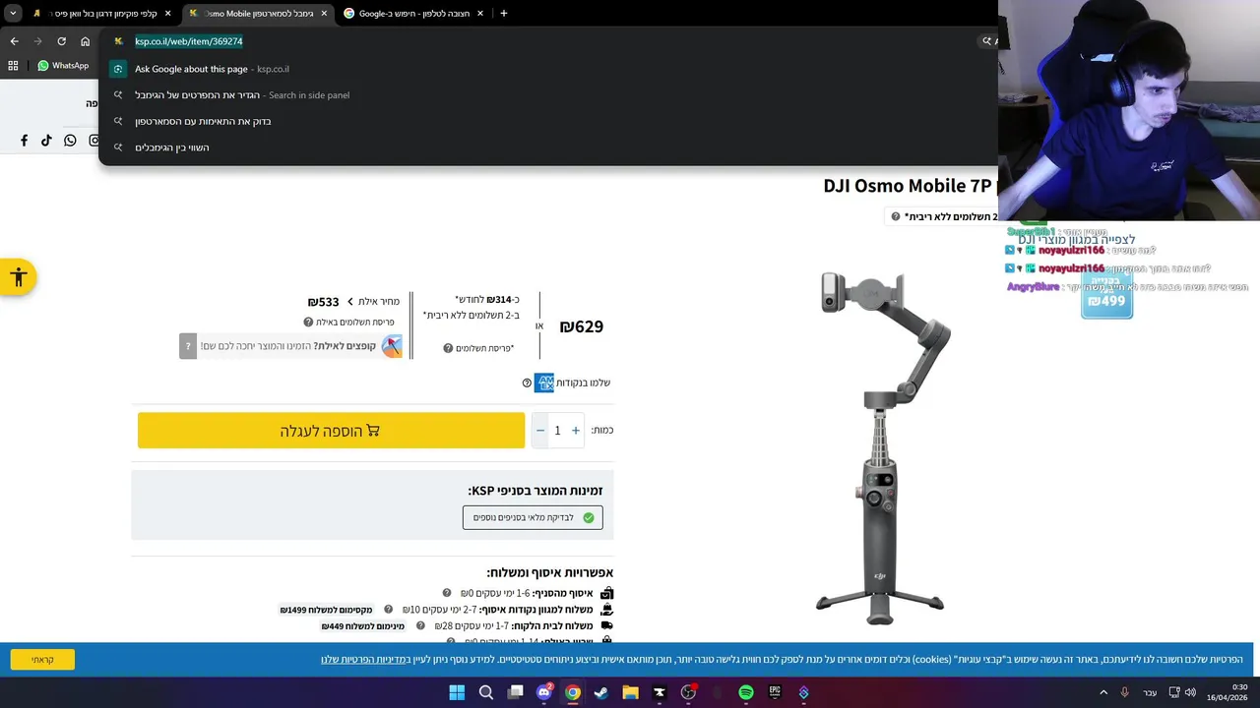Click the help icon next to home delivery

pyautogui.click(x=420, y=625)
